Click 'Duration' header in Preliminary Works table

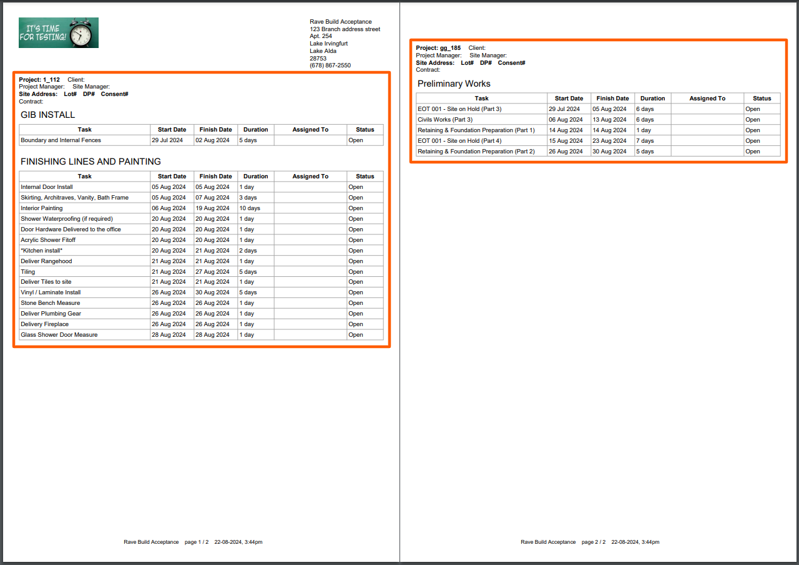click(x=653, y=99)
